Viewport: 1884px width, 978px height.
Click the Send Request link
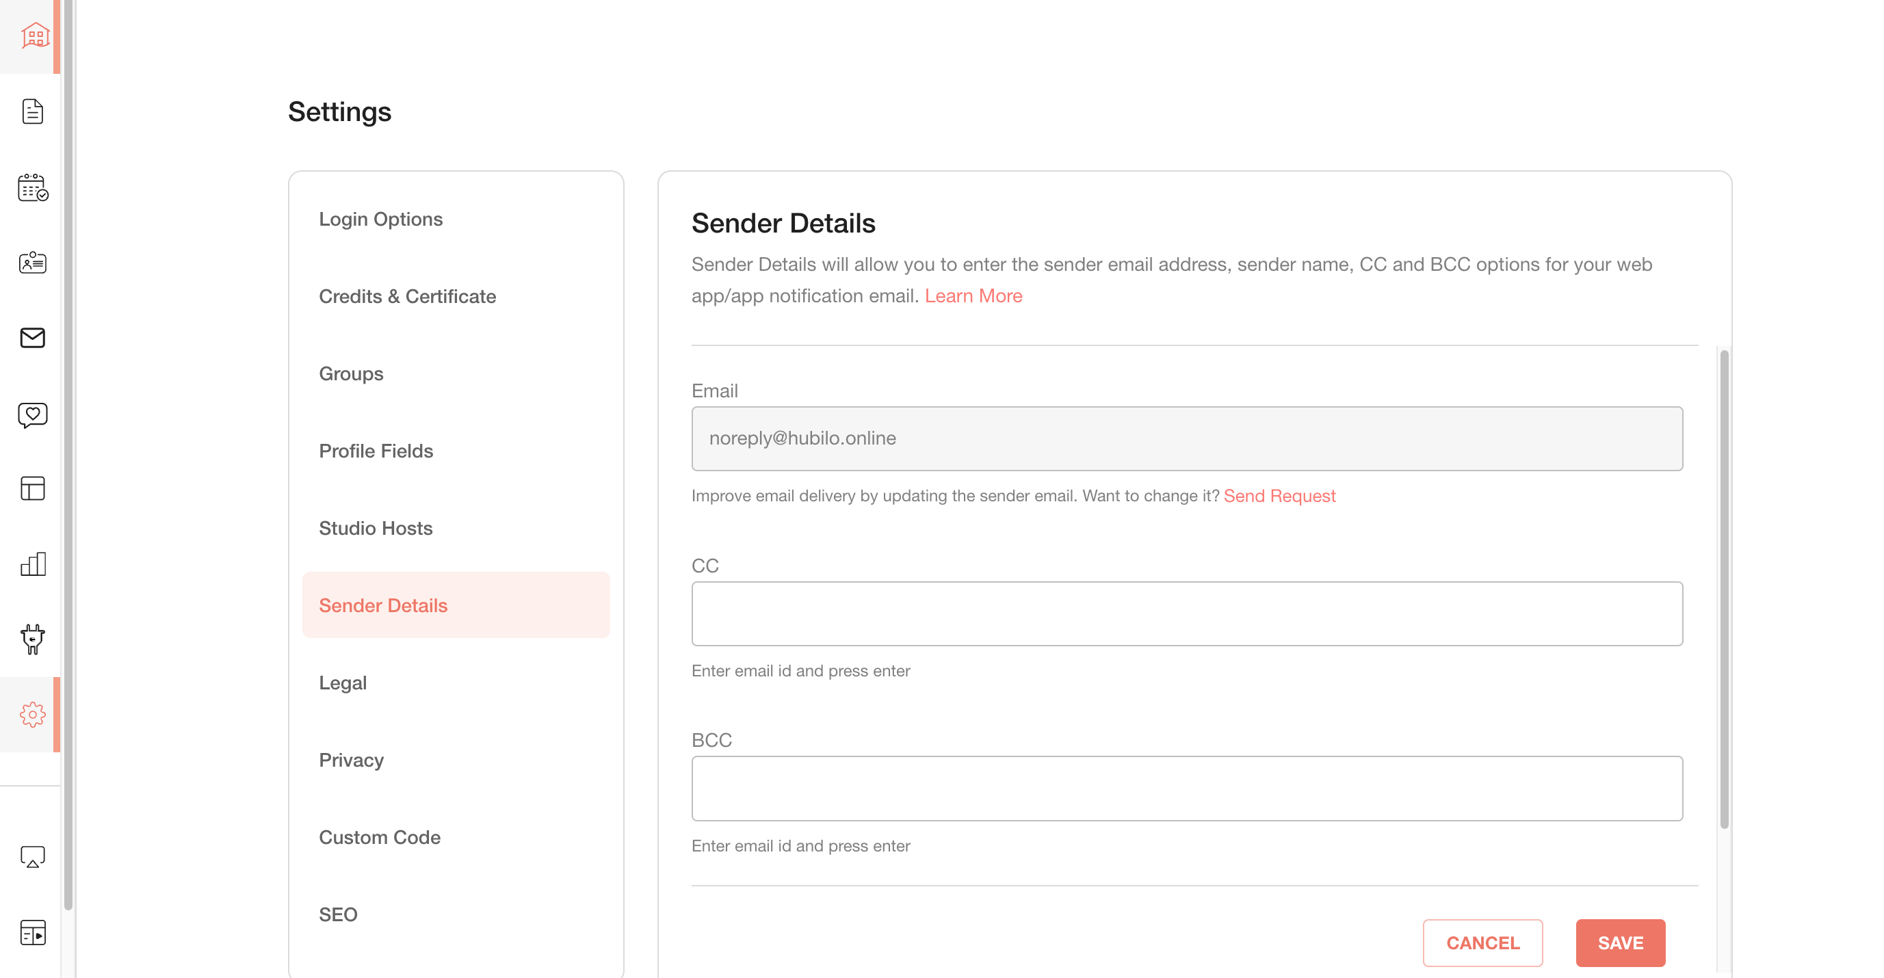(1279, 496)
